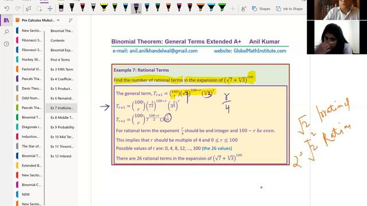The width and height of the screenshot is (367, 206).
Task: Select the text selection tool
Action: point(28,9)
